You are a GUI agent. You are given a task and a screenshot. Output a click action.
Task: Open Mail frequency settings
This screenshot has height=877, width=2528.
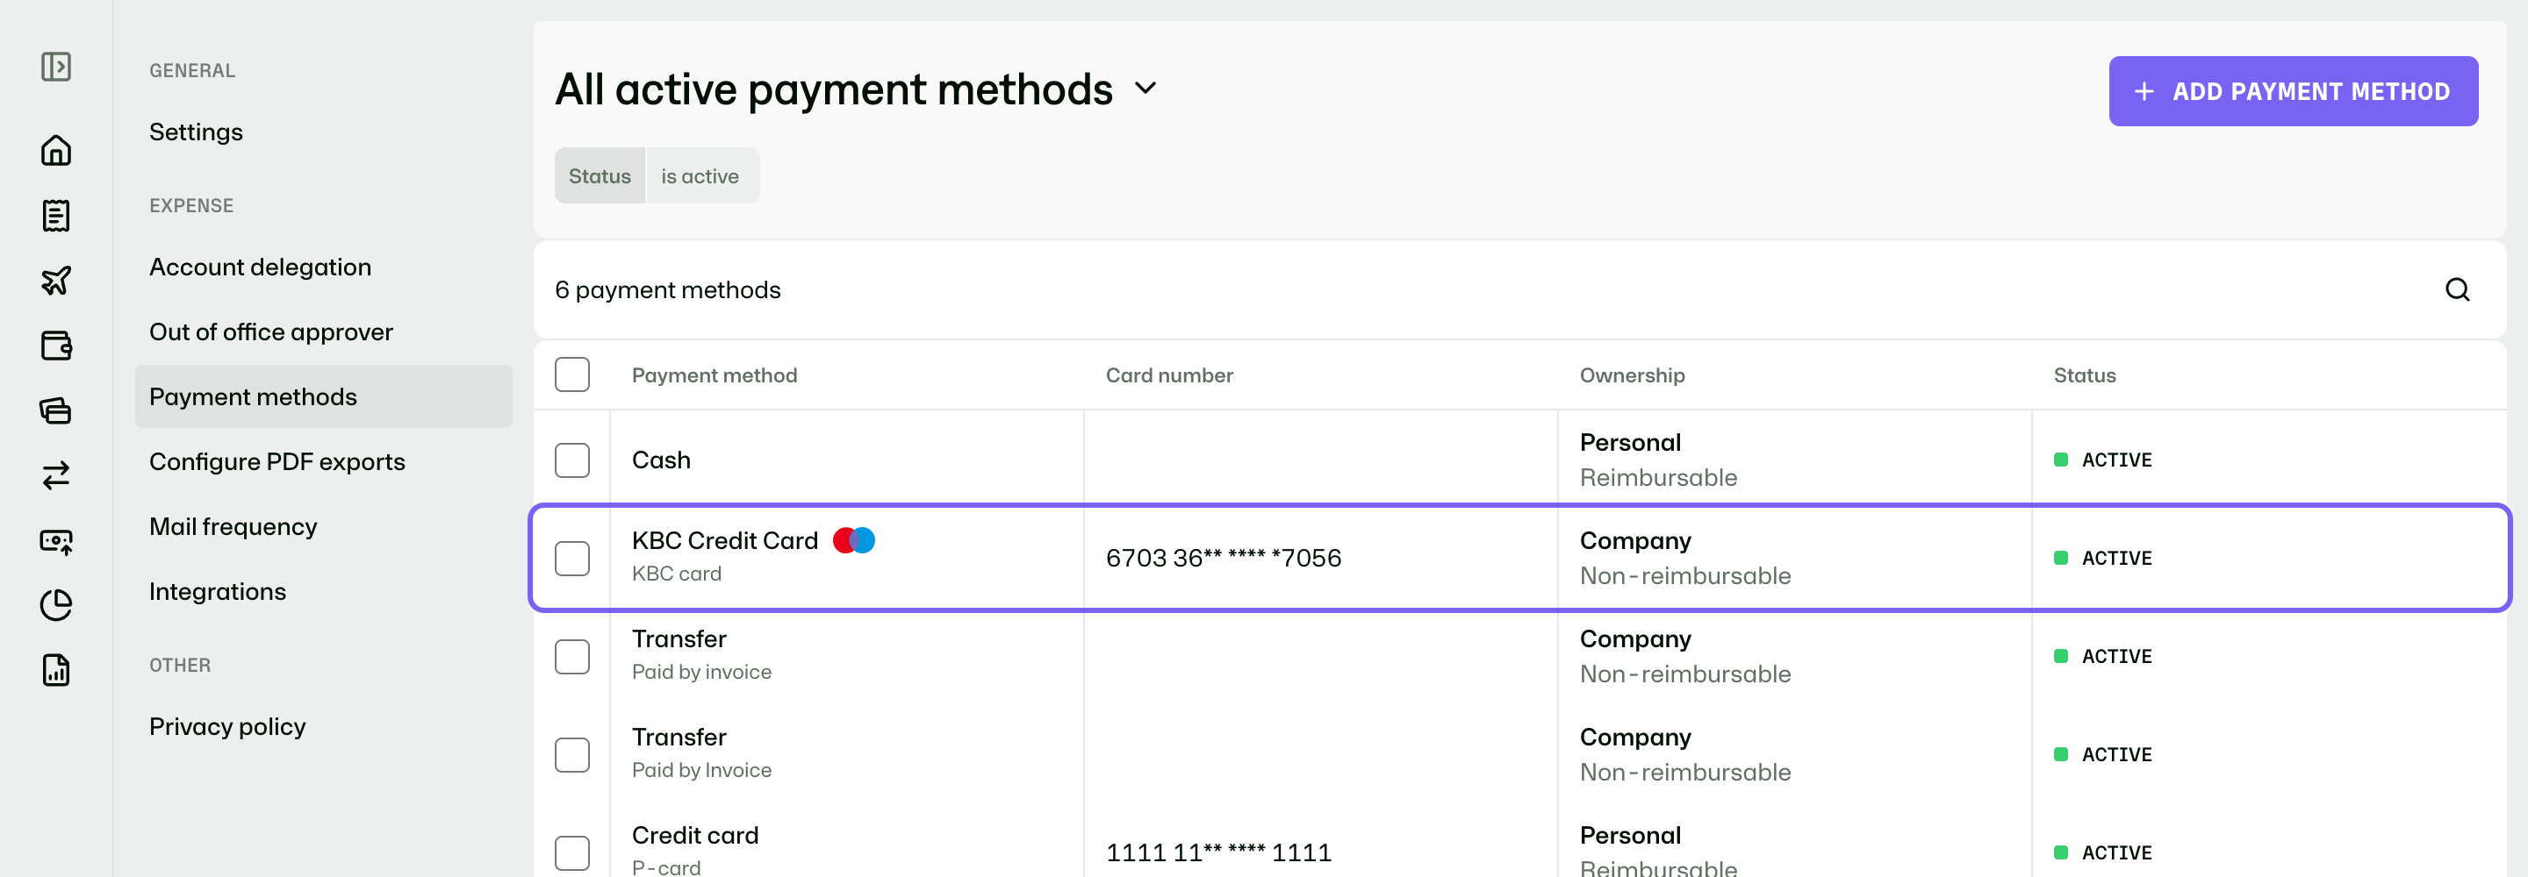tap(233, 527)
